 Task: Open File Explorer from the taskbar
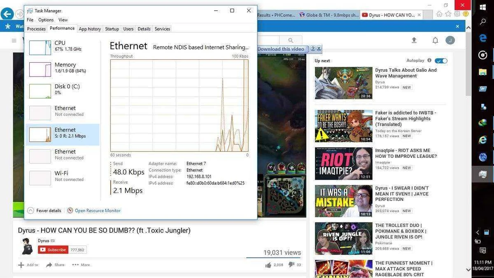tap(483, 72)
